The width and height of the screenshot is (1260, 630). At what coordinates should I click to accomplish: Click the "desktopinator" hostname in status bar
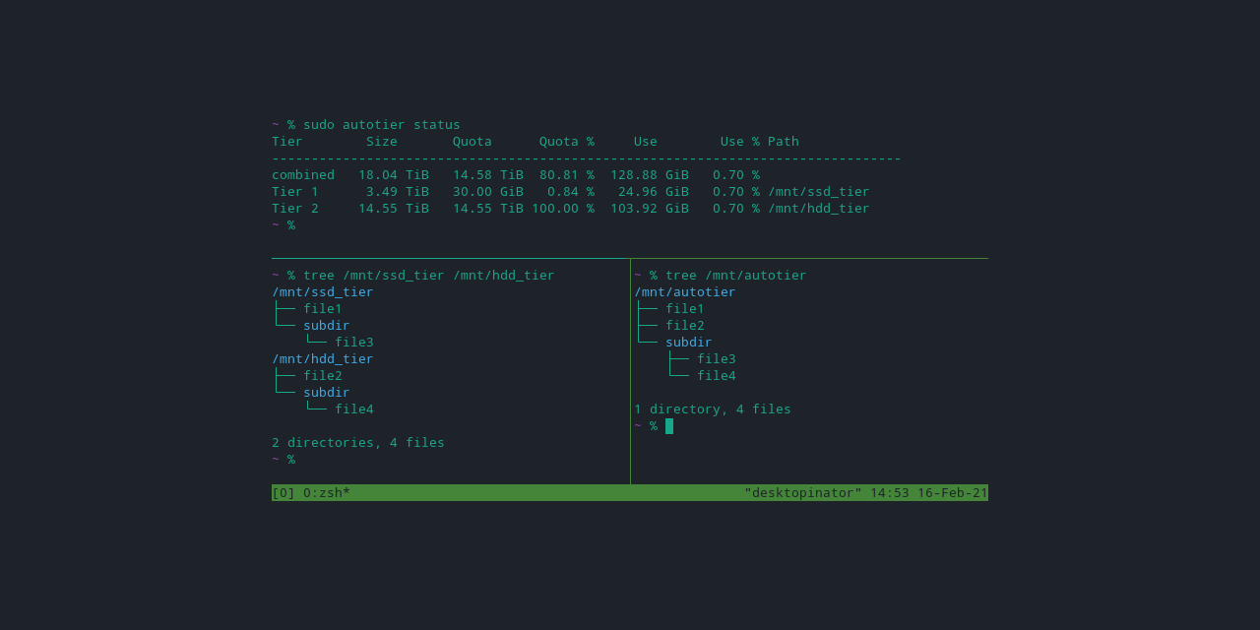point(803,492)
